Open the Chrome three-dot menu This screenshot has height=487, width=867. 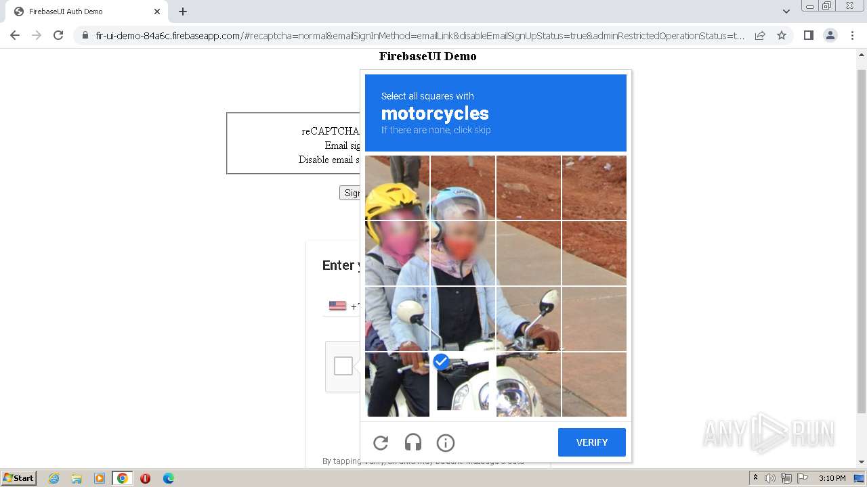pos(853,35)
